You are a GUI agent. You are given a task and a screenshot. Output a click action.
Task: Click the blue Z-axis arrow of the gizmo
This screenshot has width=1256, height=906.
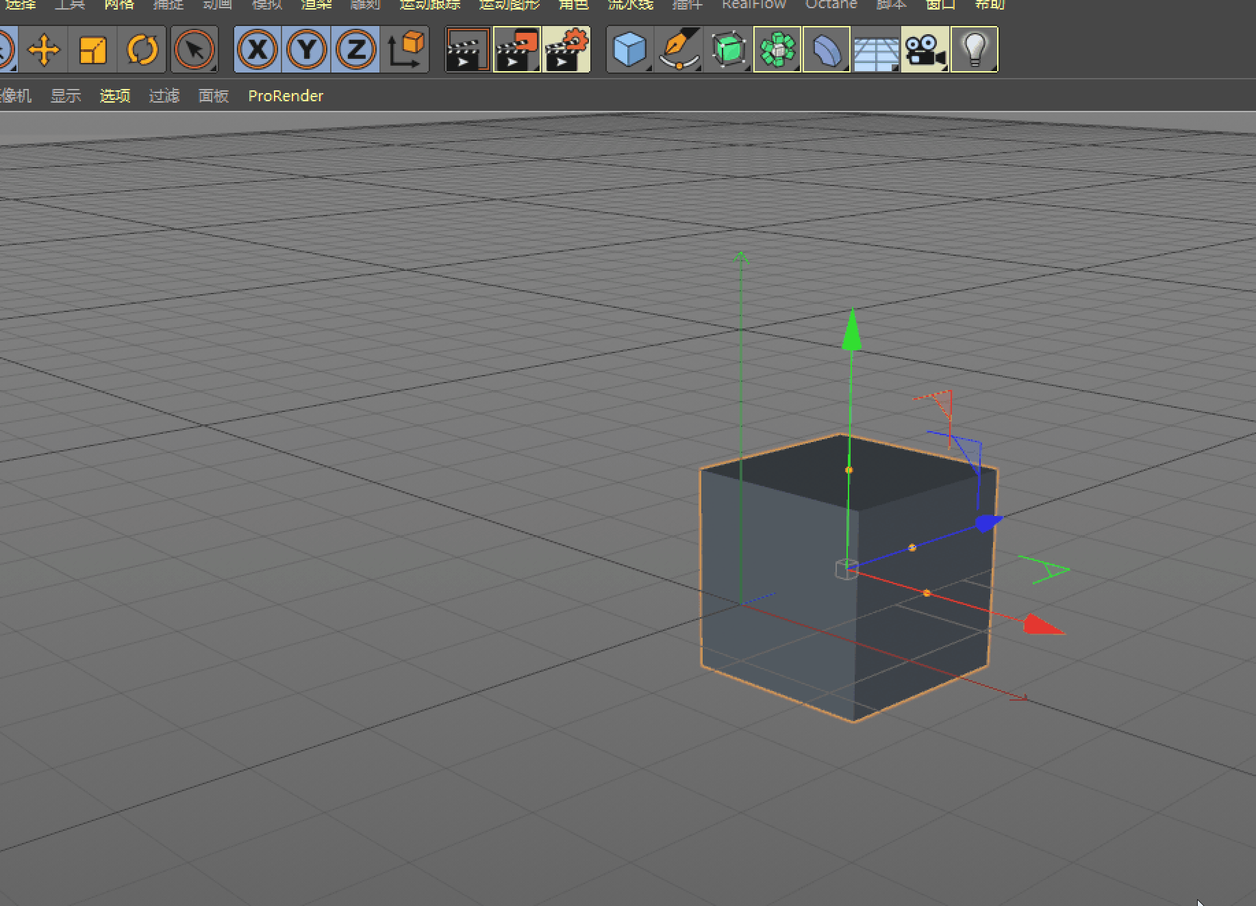pyautogui.click(x=989, y=523)
